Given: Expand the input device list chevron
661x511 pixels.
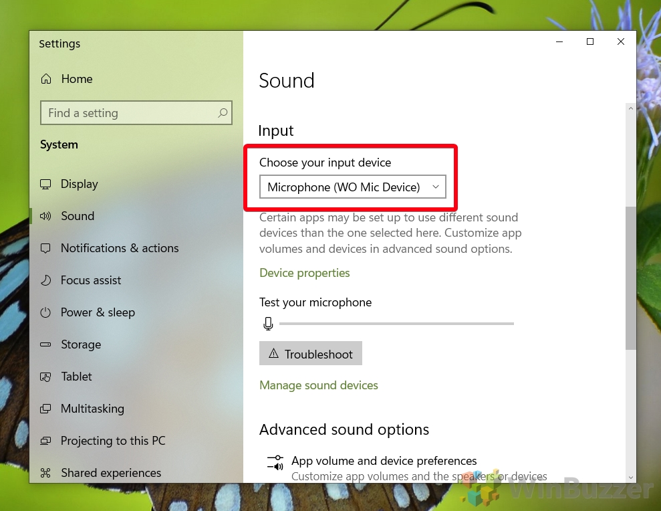Looking at the screenshot, I should click(435, 187).
